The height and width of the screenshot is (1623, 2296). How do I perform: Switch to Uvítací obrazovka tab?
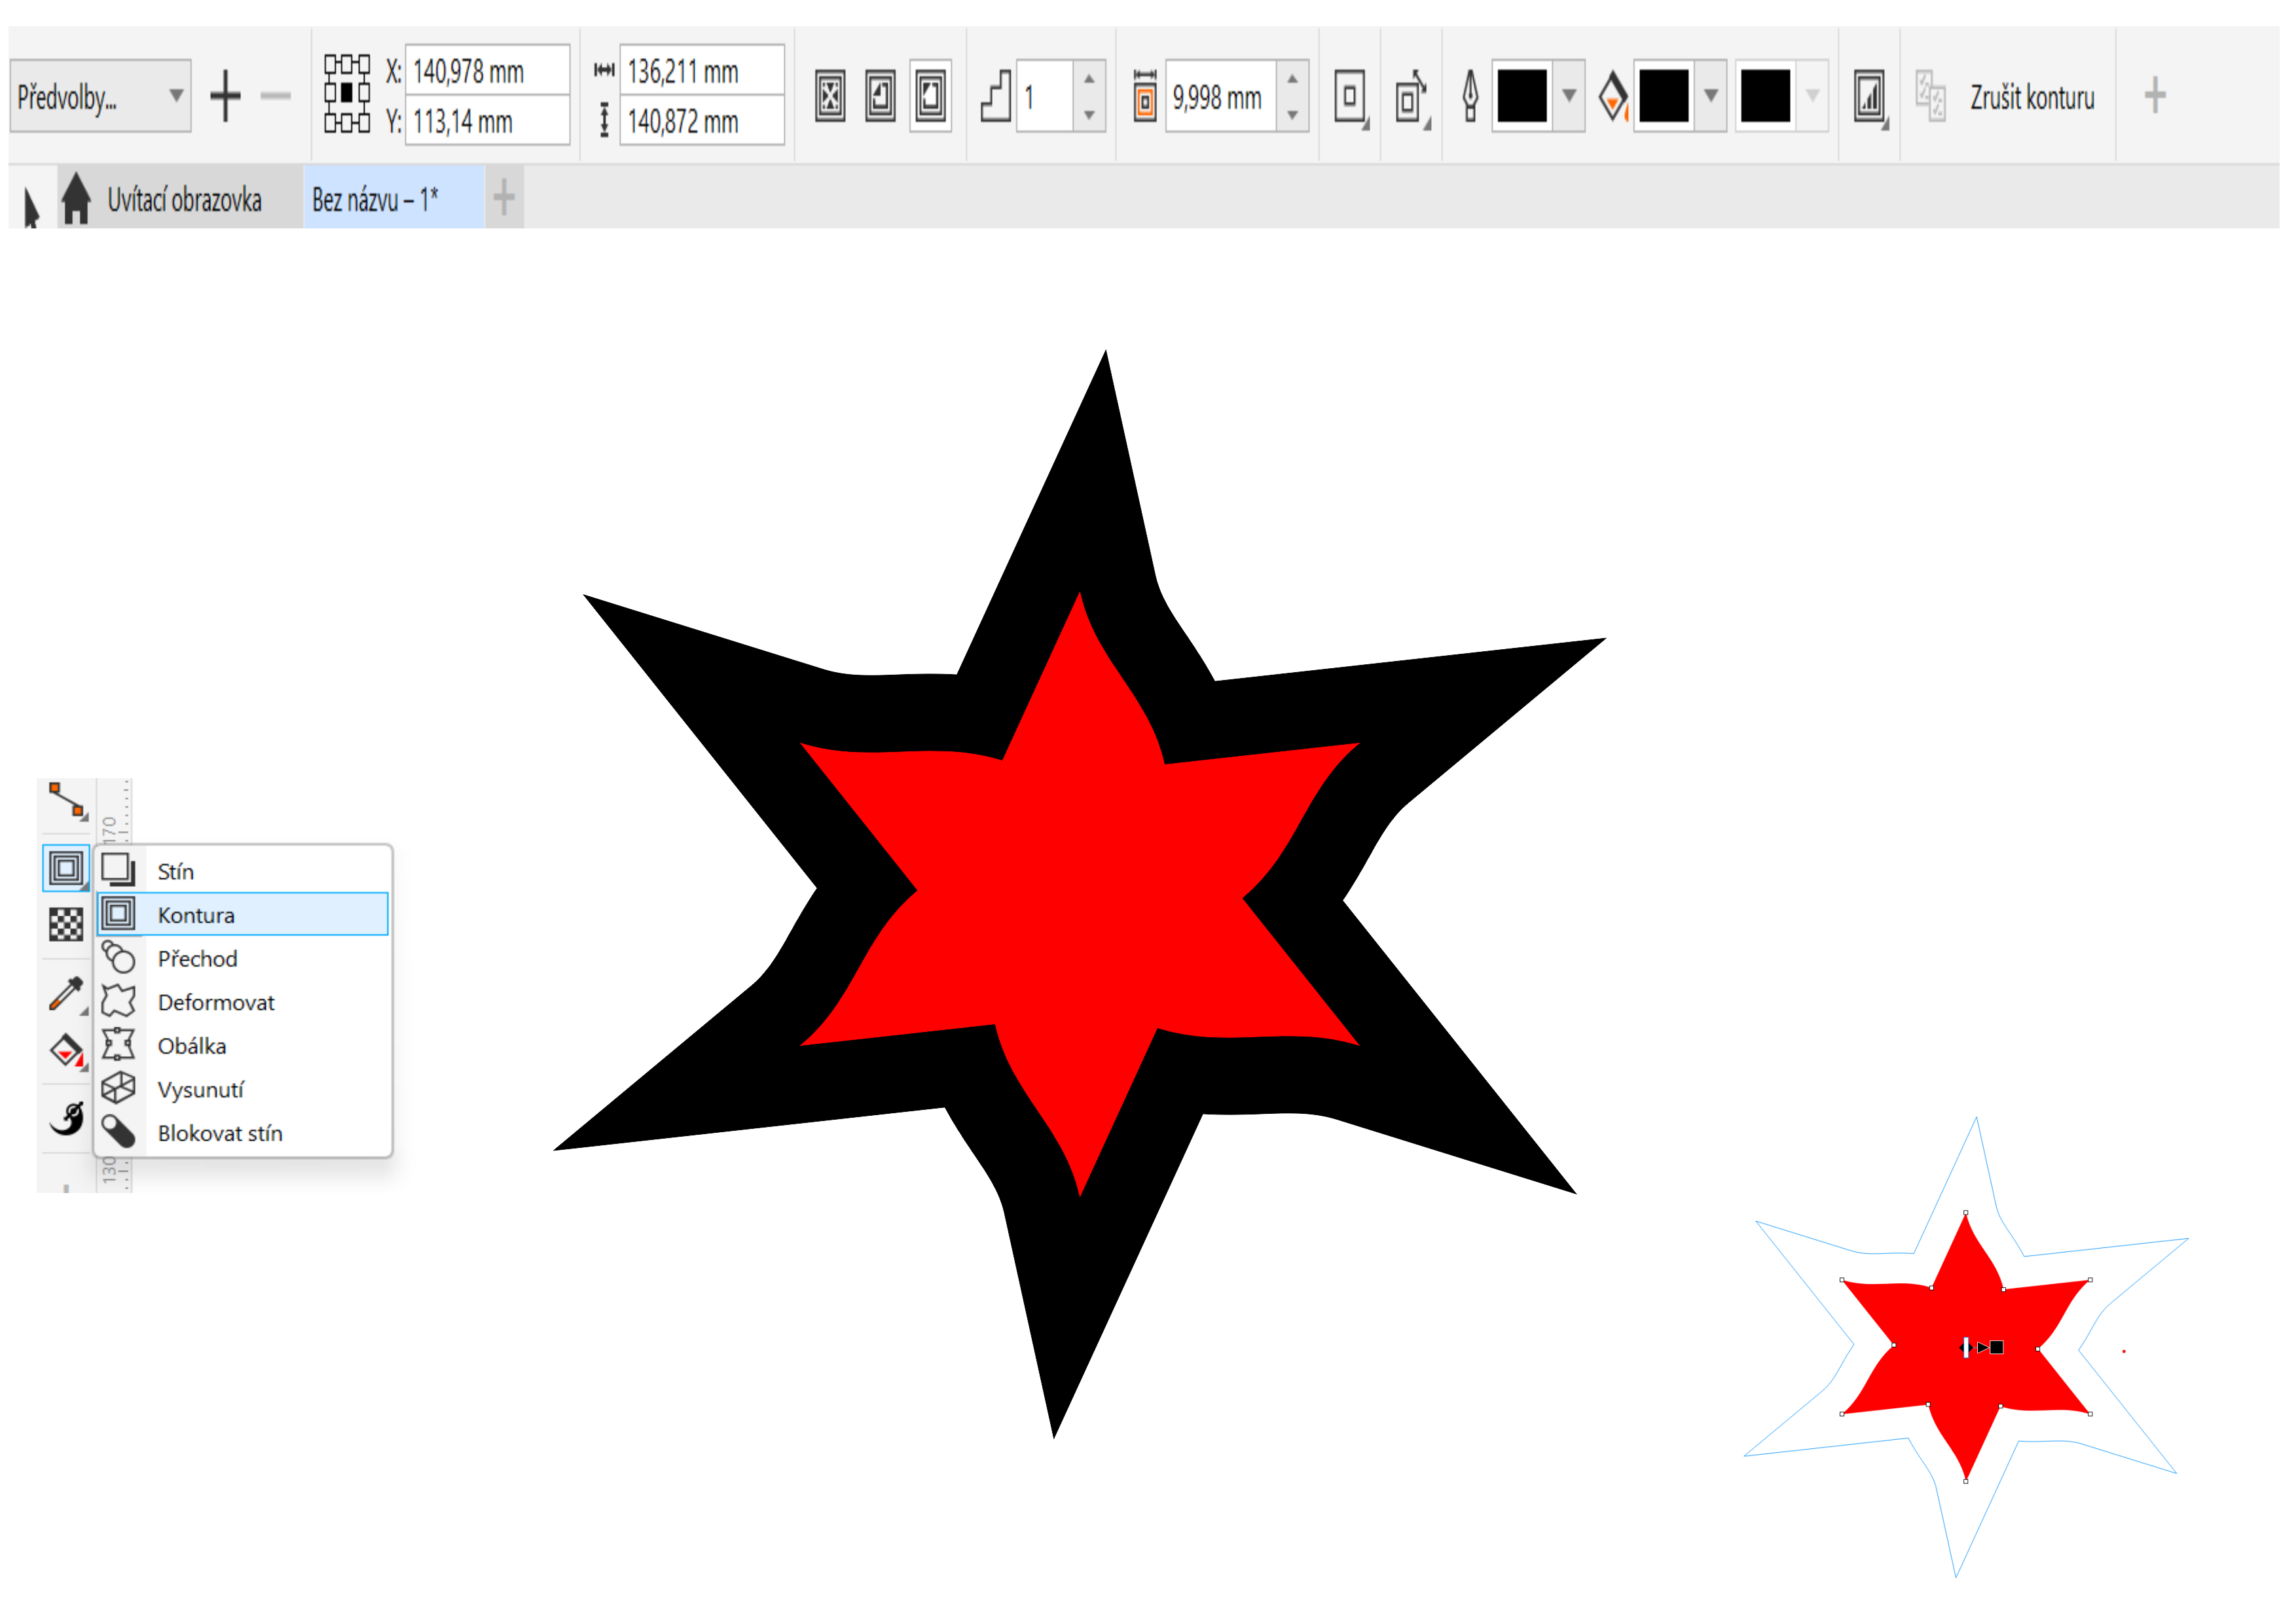pos(184,200)
